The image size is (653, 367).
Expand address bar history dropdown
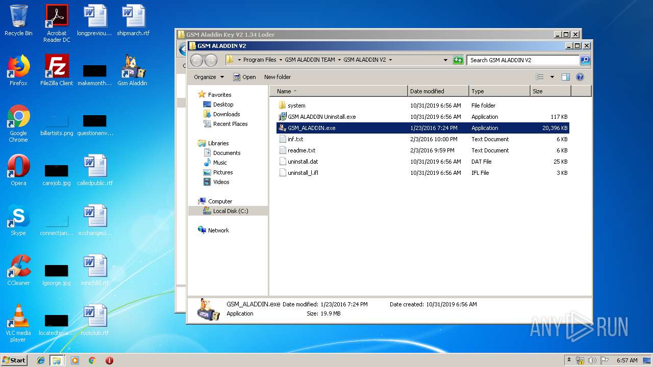pos(445,60)
